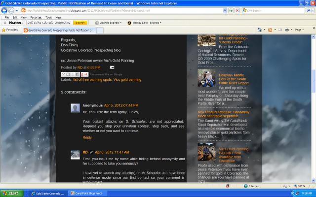Click the Google +1 button

84,74
